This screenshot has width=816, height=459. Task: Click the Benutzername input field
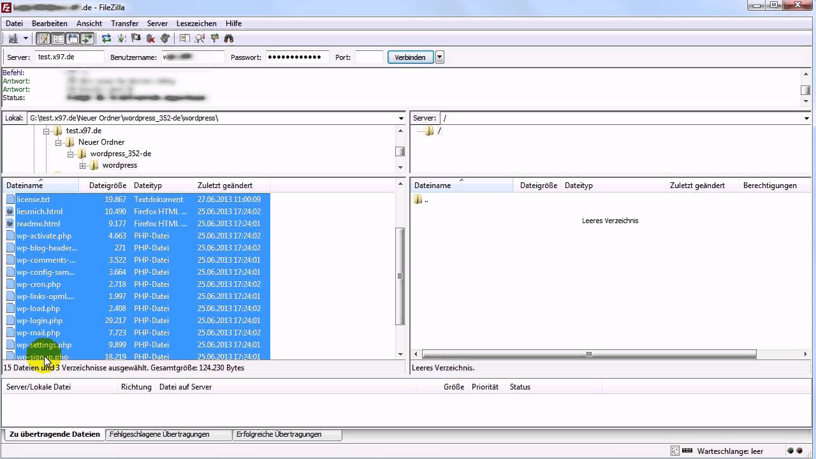193,57
